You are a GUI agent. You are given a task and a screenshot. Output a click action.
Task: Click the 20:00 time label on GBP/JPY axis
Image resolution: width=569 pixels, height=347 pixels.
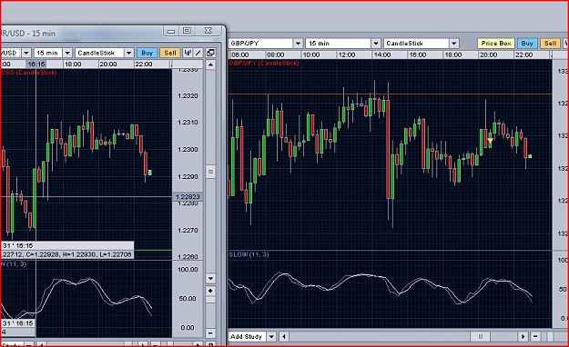tap(488, 55)
